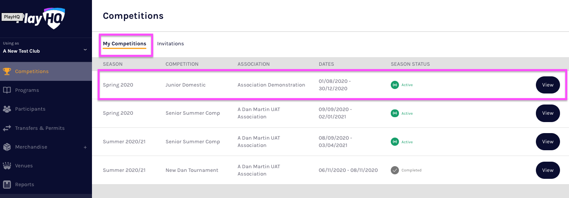Expand the A New Test Club switcher
The width and height of the screenshot is (569, 198).
click(x=85, y=49)
